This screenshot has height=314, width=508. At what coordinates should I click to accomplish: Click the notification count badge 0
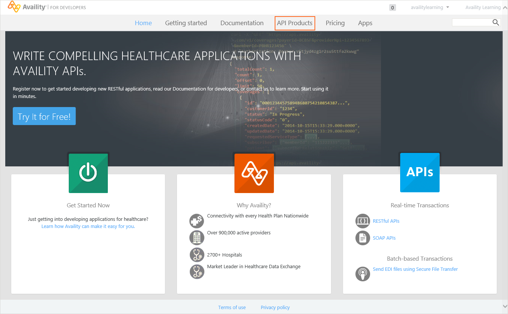pyautogui.click(x=393, y=8)
